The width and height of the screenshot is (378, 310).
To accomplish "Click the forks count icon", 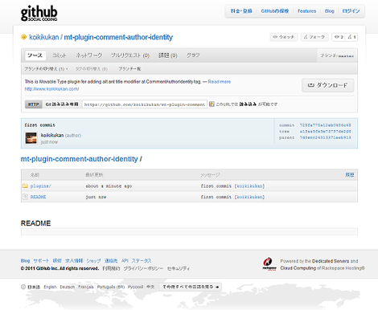I will tap(350, 37).
